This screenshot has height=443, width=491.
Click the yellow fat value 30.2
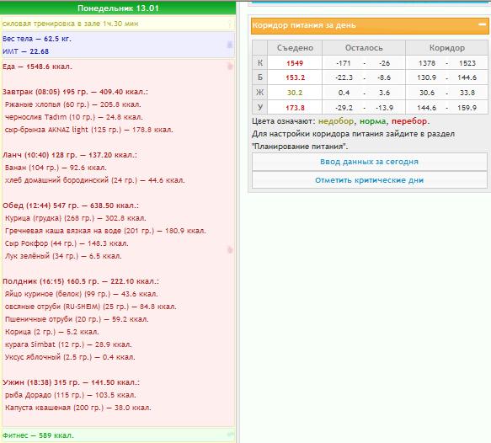(295, 93)
